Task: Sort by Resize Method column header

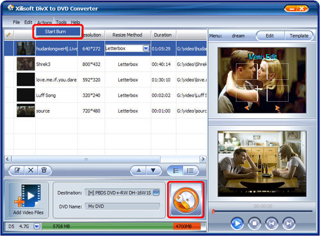Action: (127, 35)
